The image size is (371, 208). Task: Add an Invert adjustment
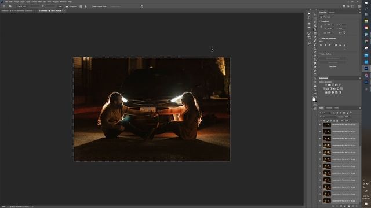click(326, 92)
